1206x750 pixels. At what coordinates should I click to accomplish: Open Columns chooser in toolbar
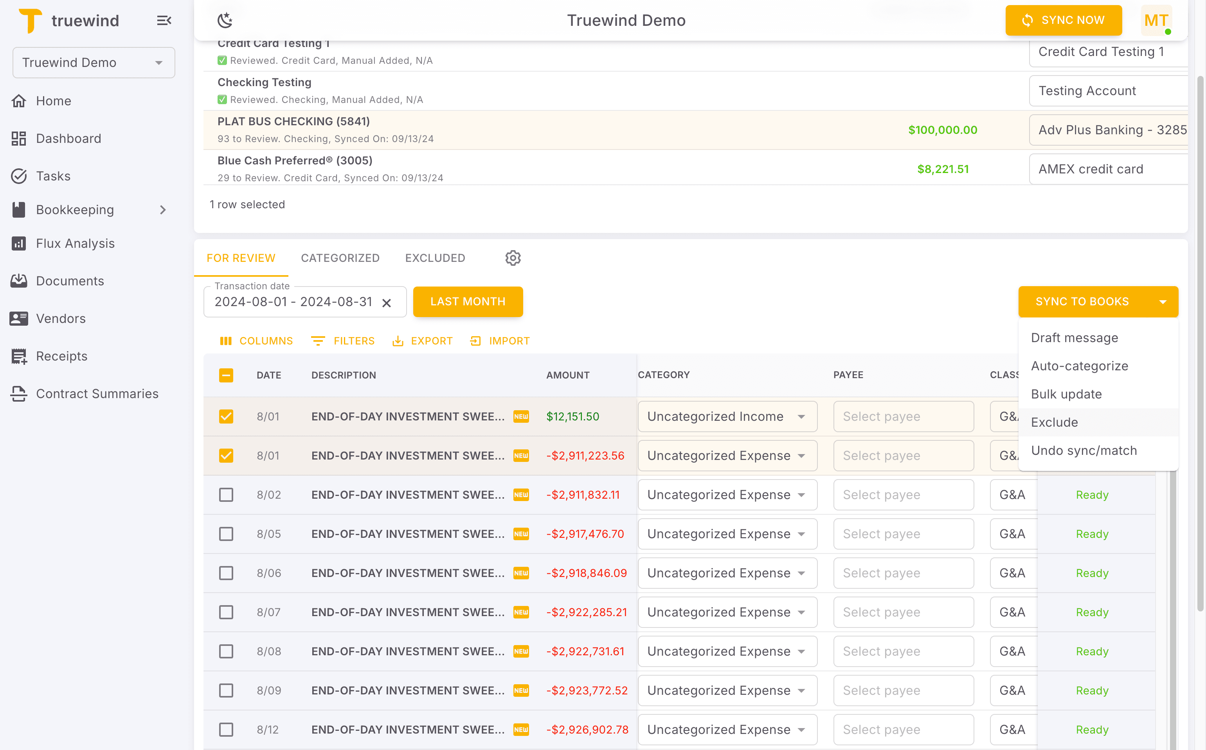tap(256, 341)
